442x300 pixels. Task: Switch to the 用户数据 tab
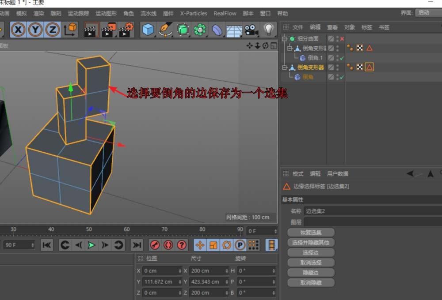[x=338, y=173]
